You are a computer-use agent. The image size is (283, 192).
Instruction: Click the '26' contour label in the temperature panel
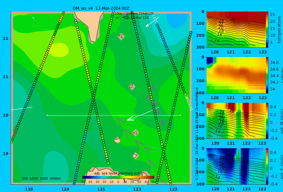pyautogui.click(x=232, y=20)
